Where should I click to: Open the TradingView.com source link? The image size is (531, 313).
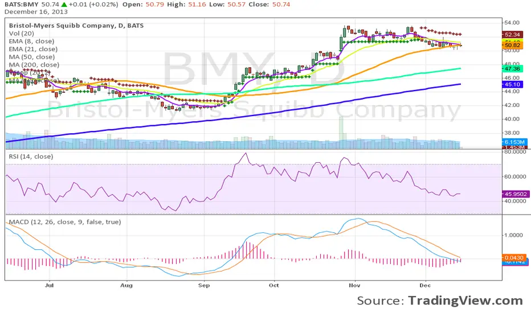pyautogui.click(x=465, y=300)
